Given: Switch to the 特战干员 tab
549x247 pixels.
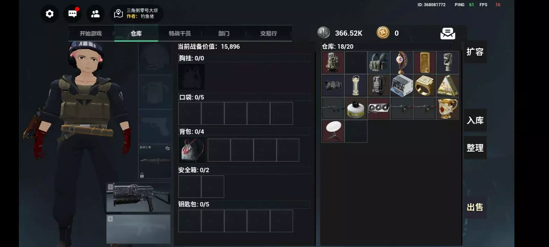Looking at the screenshot, I should point(180,33).
